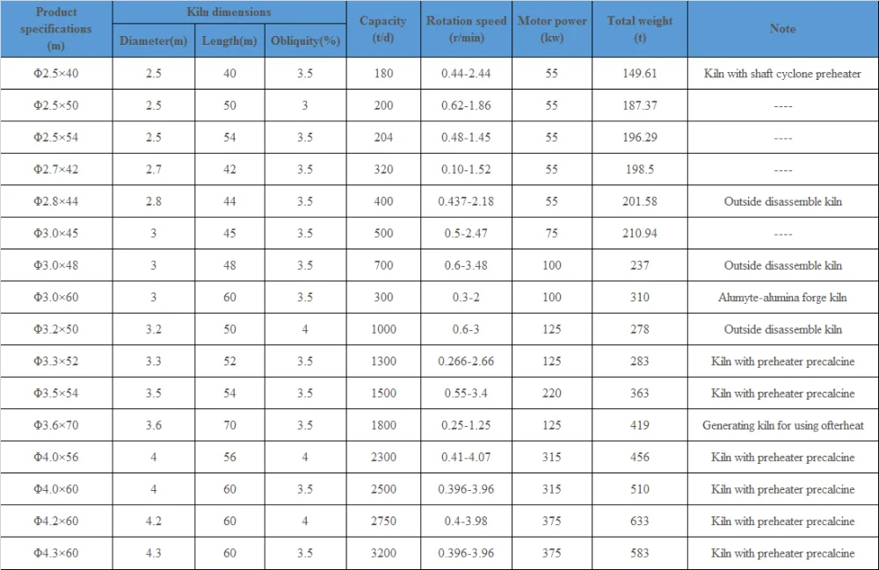Click the Kiln with shaft cyclone preheater note
This screenshot has width=879, height=570.
point(782,74)
